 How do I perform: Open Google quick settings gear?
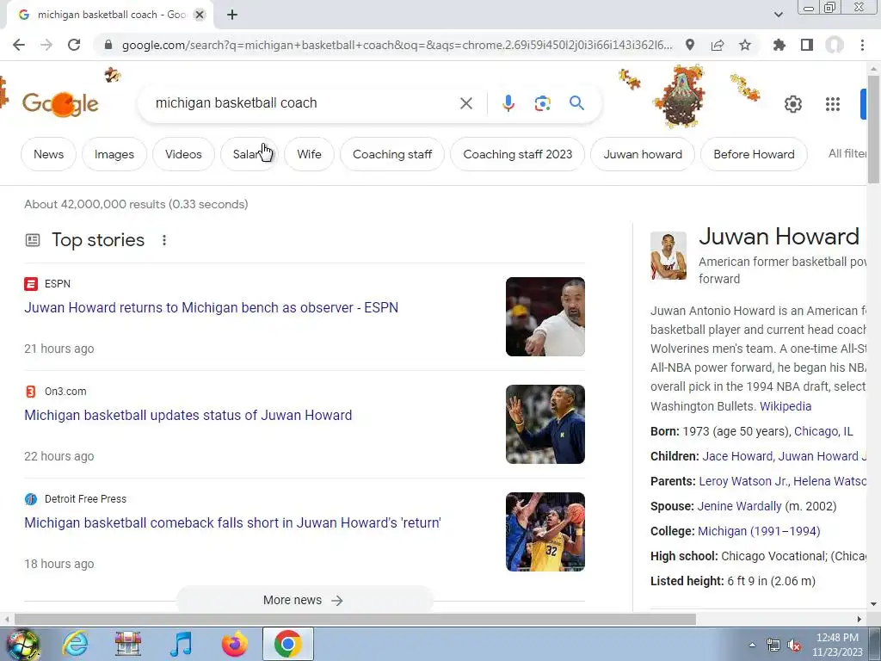[792, 104]
